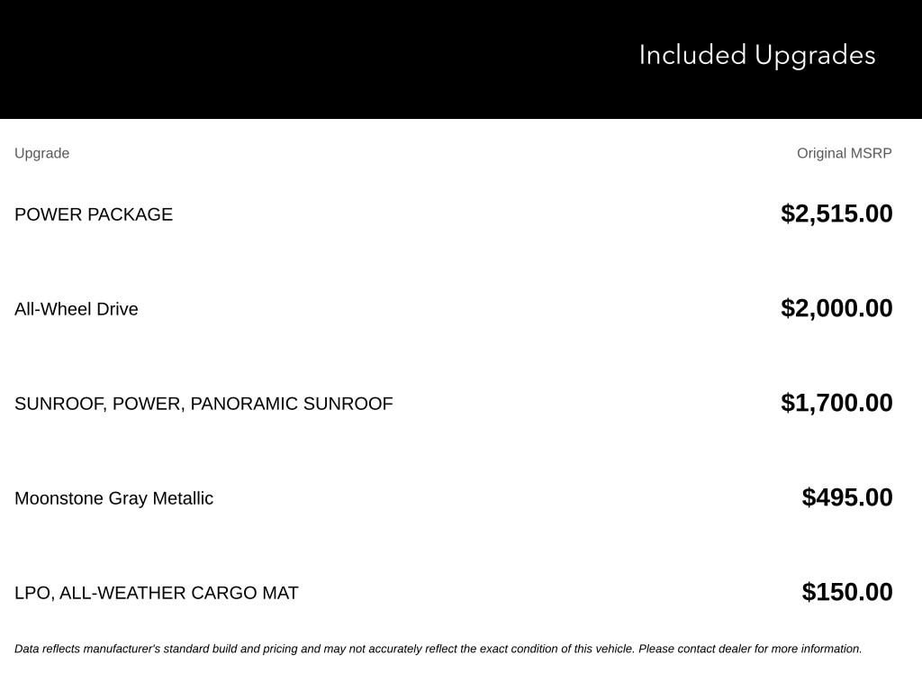The image size is (922, 692).
Task: Click the All-Wheel Drive upgrade label
Action: (x=77, y=309)
